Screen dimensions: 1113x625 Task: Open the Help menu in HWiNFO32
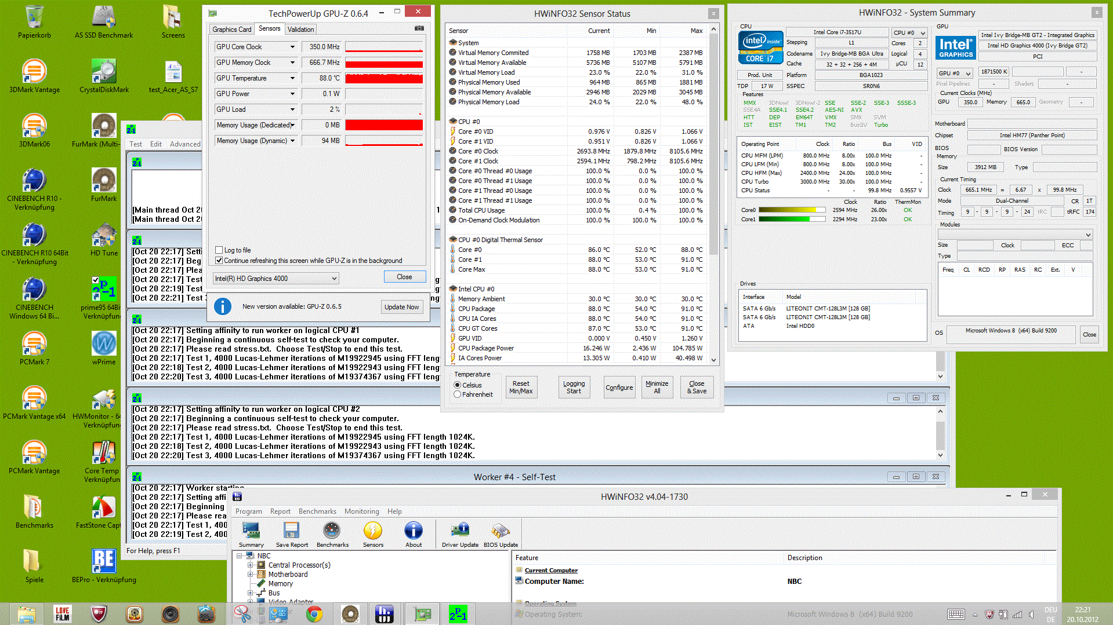[x=394, y=511]
